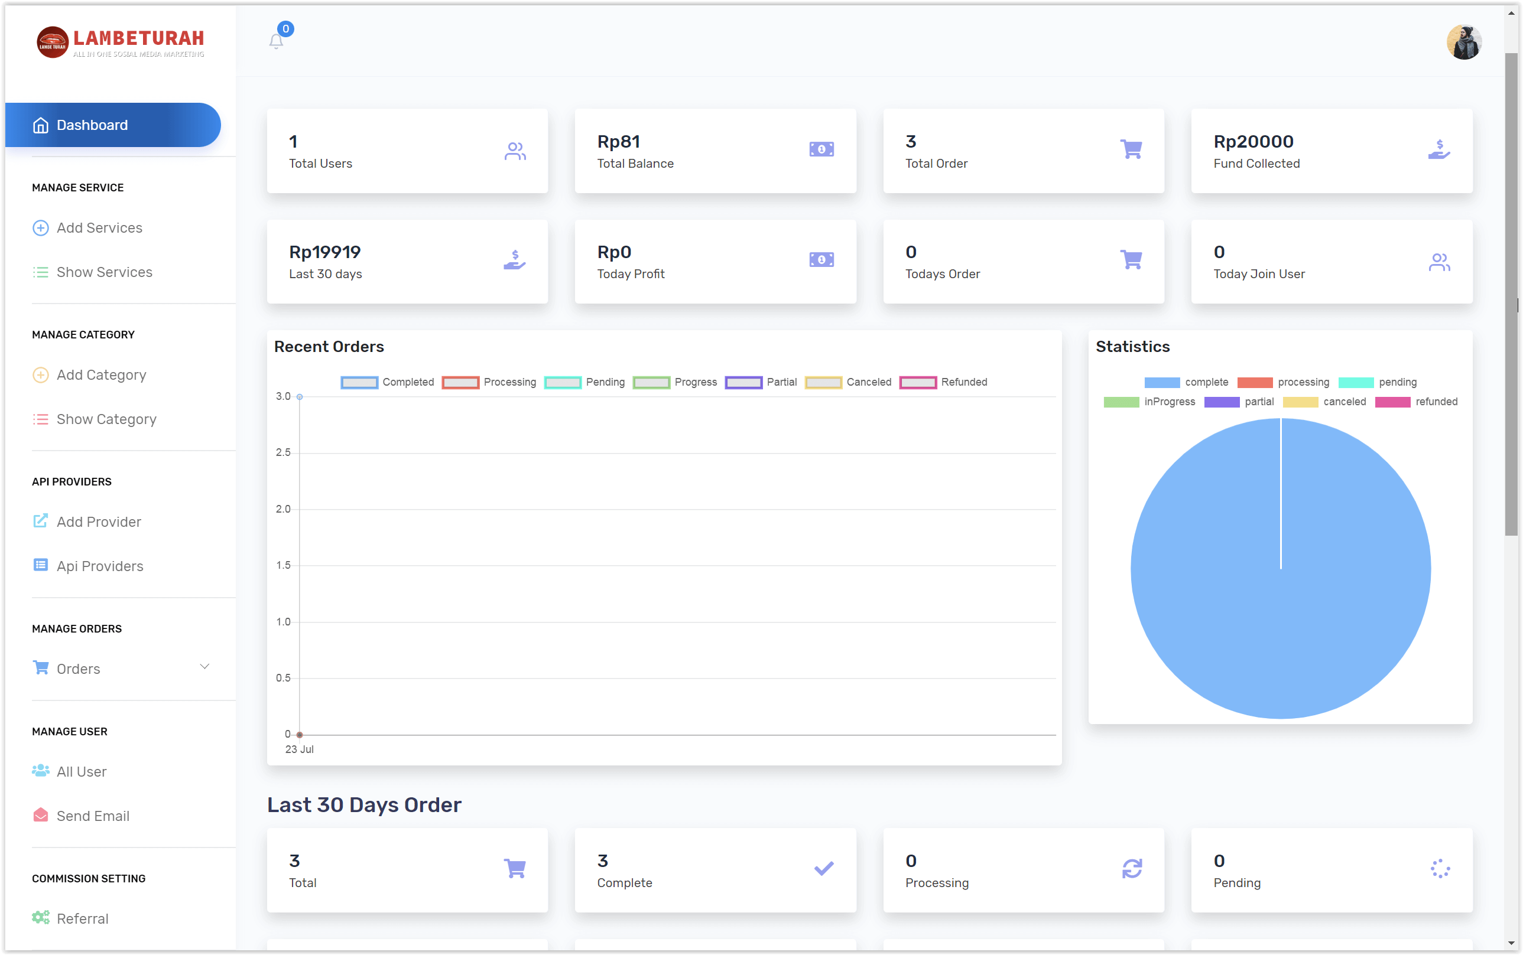Open the Send Email link
The width and height of the screenshot is (1523, 955).
(x=93, y=816)
